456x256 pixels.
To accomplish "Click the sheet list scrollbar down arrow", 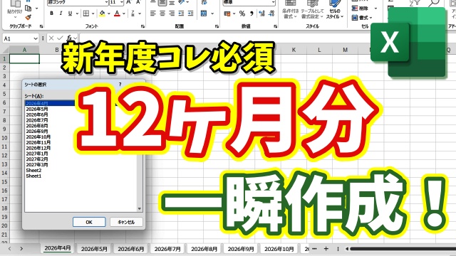I will click(140, 208).
